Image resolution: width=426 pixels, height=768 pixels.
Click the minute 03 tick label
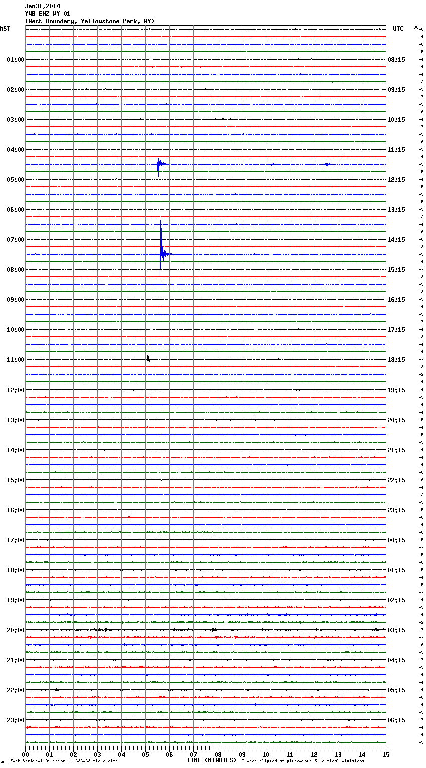pyautogui.click(x=97, y=754)
